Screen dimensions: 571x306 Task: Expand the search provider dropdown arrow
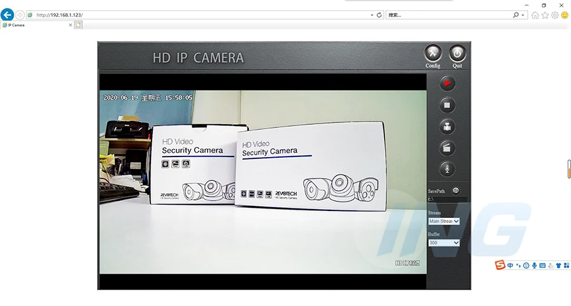(x=523, y=15)
